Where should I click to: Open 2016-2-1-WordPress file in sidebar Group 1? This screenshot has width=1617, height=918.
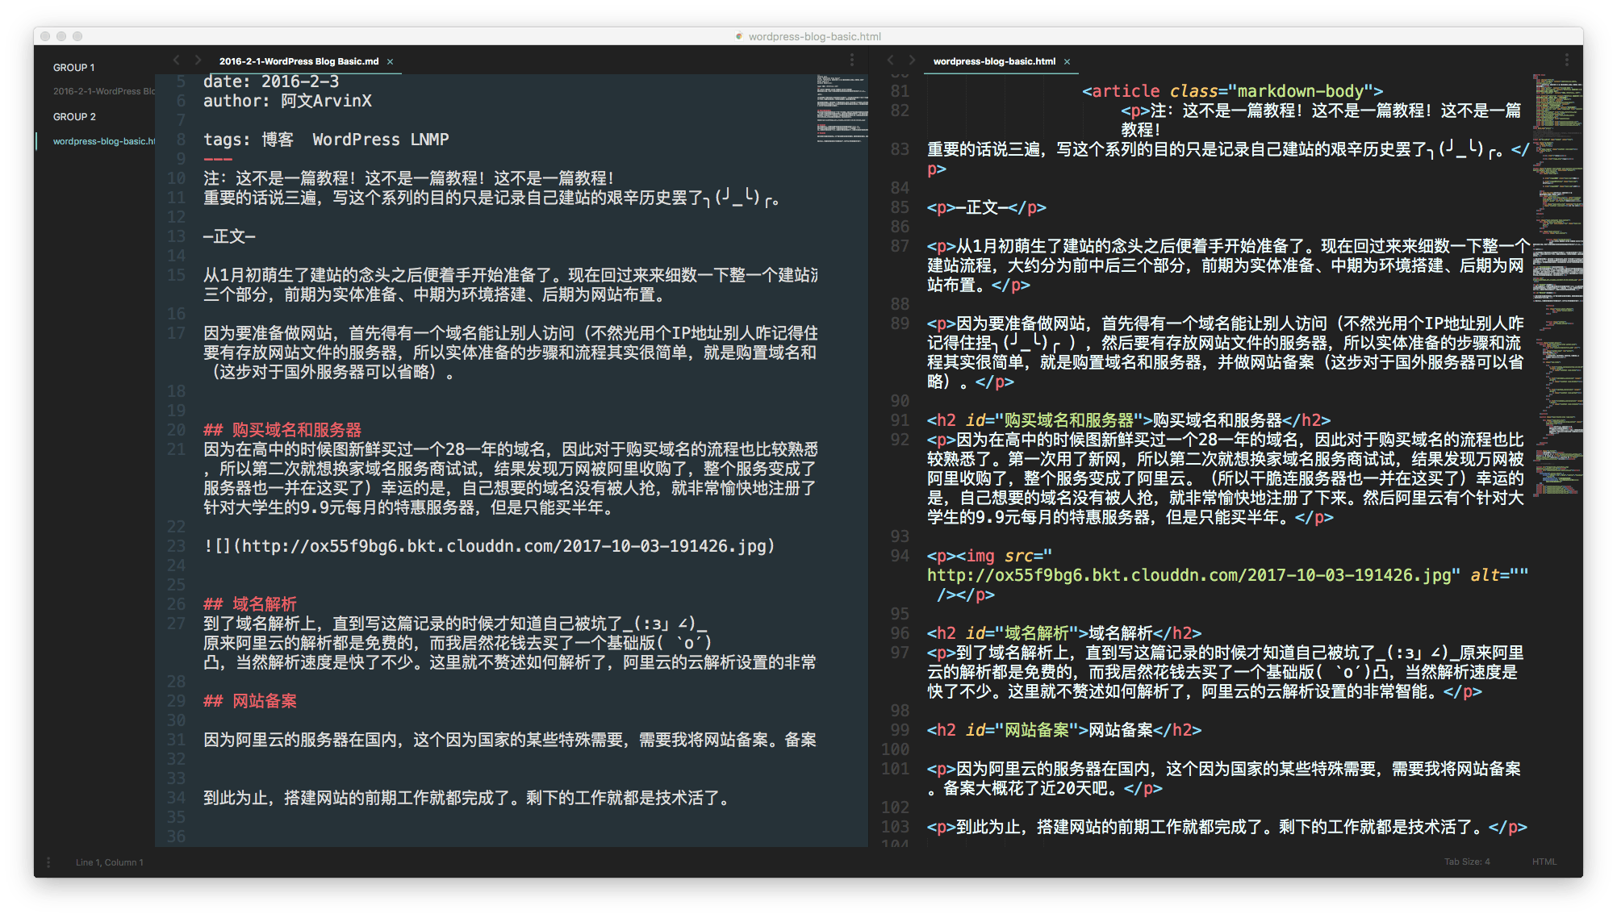click(x=103, y=91)
